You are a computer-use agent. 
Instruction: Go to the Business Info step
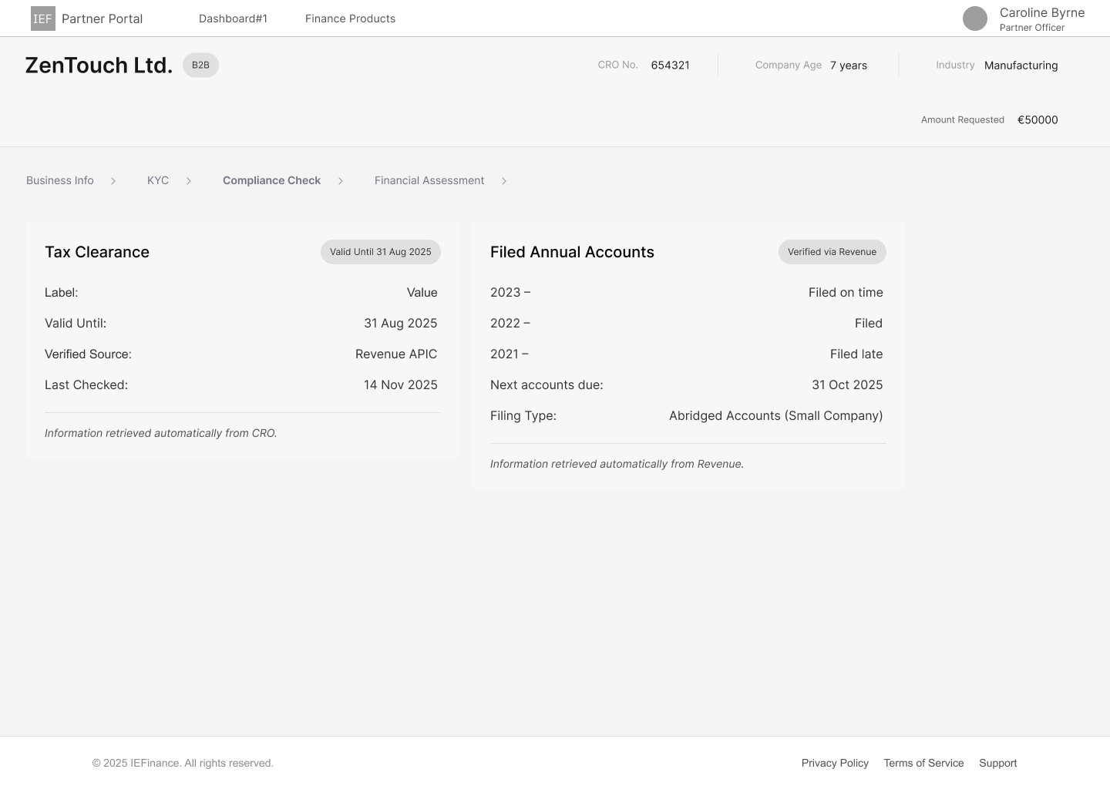[x=60, y=180]
